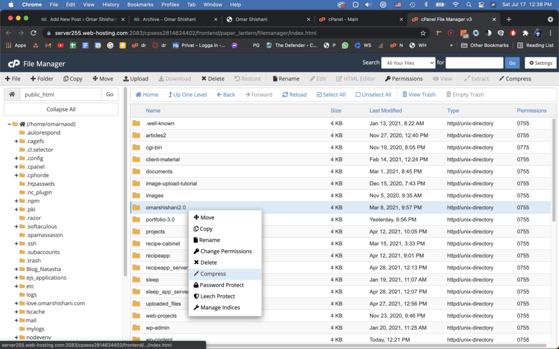
Task: Check Select All to select every file
Action: pos(331,94)
